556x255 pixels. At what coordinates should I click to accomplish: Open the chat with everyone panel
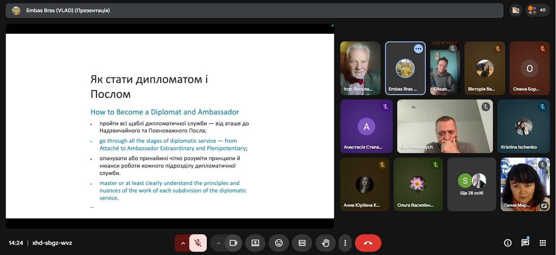tap(525, 243)
